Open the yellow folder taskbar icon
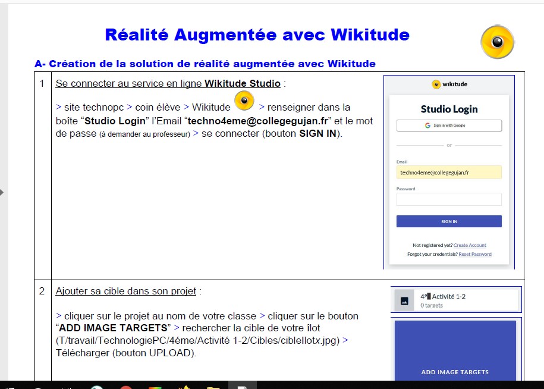544x389 pixels. pos(213,387)
